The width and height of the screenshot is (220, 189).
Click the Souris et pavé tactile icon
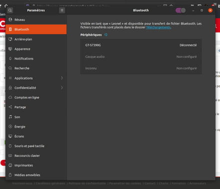click(10, 146)
